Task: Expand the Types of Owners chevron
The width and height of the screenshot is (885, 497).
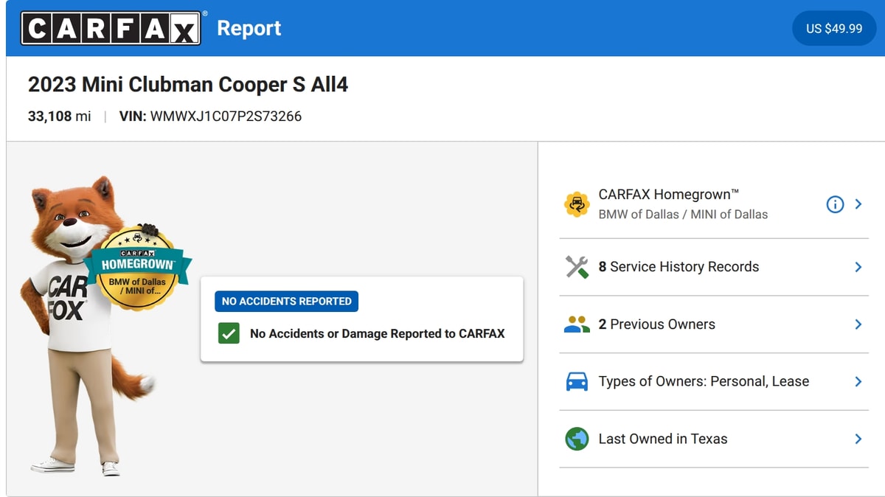Action: [x=858, y=381]
